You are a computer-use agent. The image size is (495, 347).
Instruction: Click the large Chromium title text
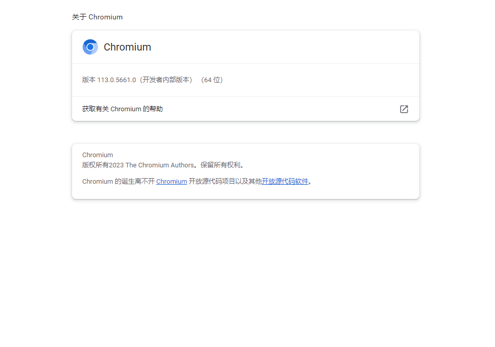pyautogui.click(x=128, y=47)
